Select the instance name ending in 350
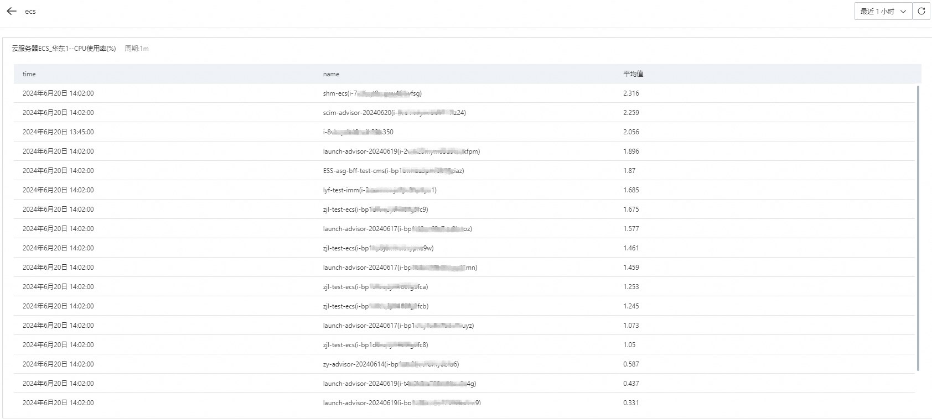Image resolution: width=932 pixels, height=419 pixels. coord(358,132)
